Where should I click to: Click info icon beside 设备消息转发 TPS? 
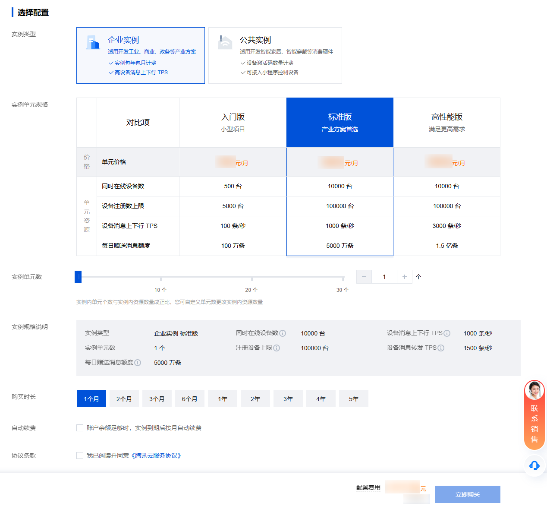pyautogui.click(x=441, y=348)
